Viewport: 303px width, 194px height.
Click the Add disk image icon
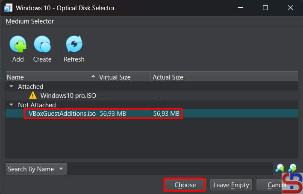[18, 44]
